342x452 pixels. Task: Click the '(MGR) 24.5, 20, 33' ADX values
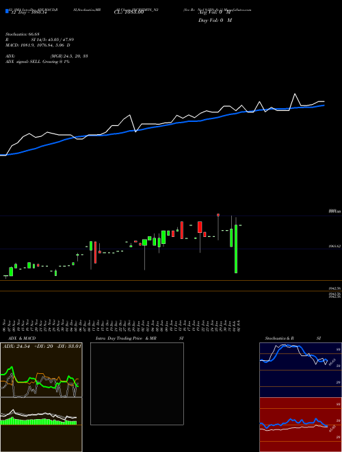point(69,56)
